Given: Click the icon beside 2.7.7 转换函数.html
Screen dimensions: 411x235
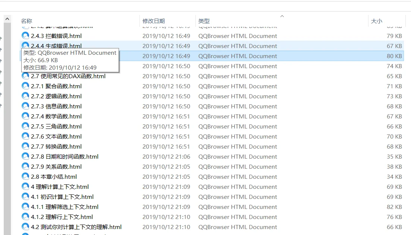Looking at the screenshot, I should click(25, 146).
